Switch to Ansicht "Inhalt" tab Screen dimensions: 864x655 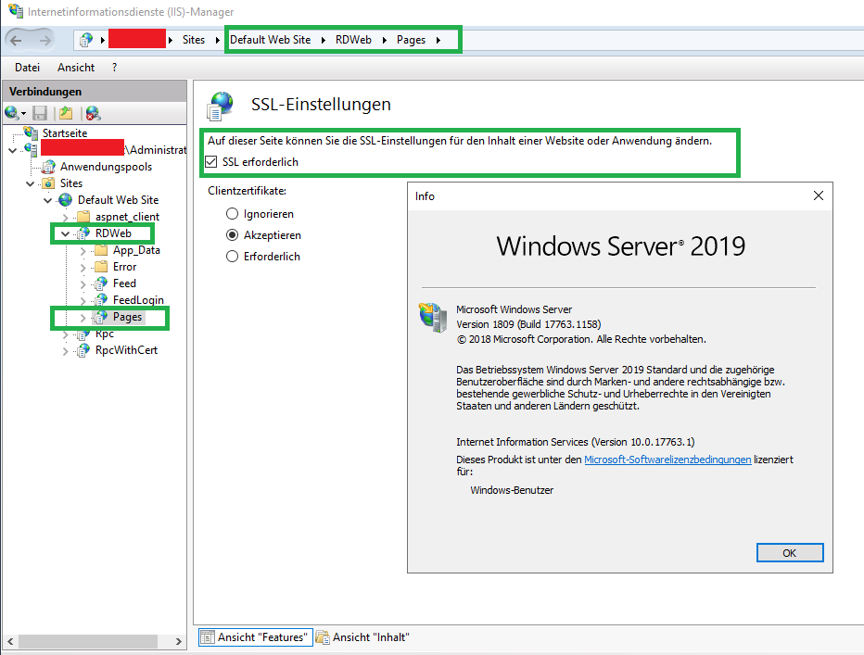[363, 637]
